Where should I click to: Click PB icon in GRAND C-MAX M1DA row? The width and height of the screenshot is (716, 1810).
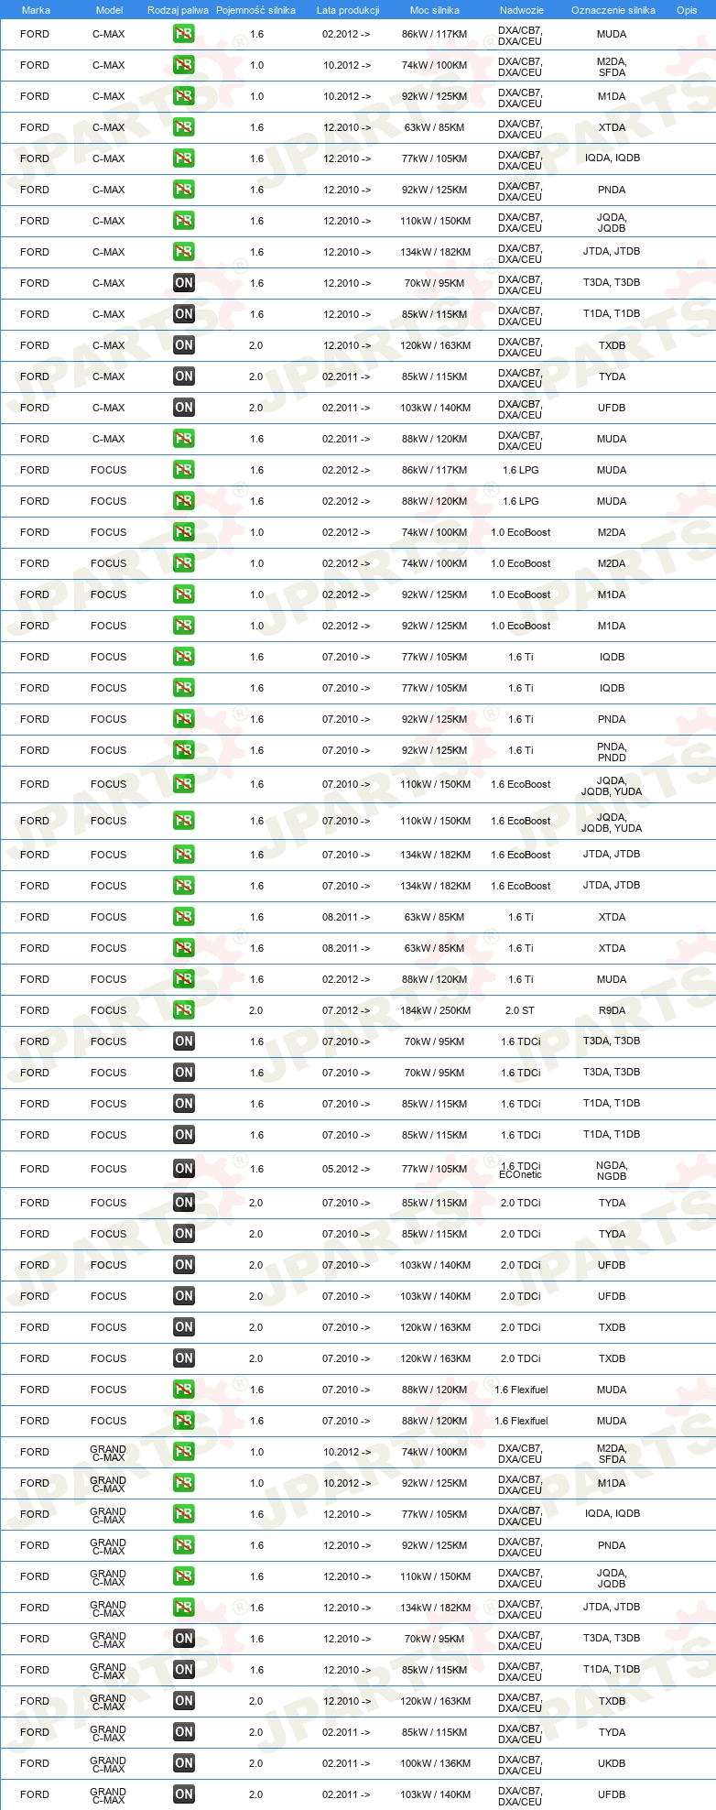(184, 1483)
